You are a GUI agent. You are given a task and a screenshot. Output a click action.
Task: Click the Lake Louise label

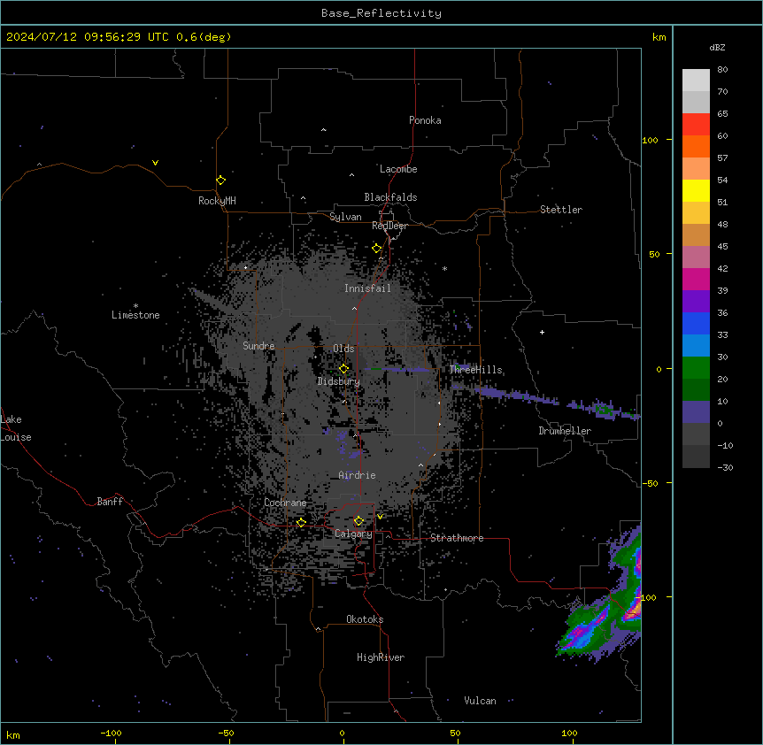coord(16,428)
